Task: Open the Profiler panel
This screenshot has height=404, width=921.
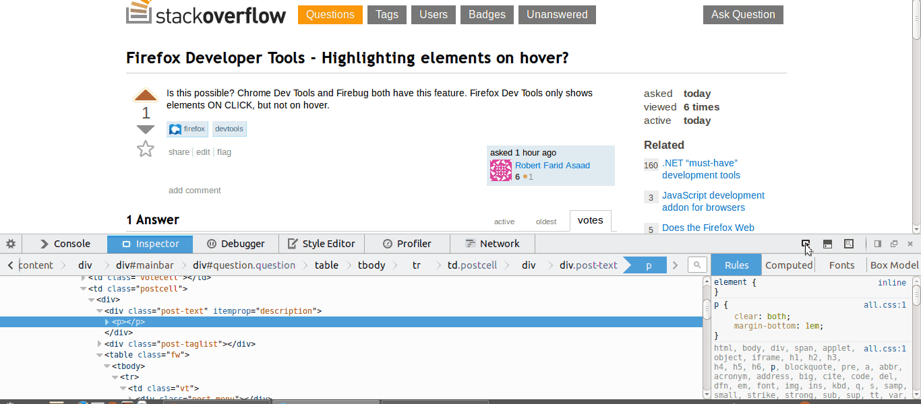Action: click(x=407, y=244)
